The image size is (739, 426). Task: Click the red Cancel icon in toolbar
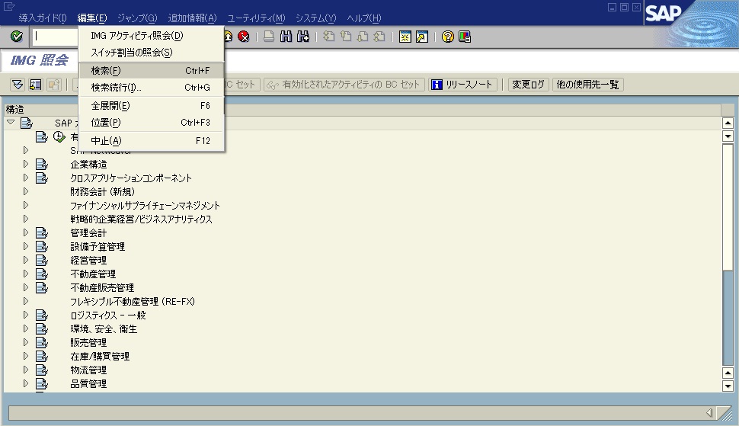pyautogui.click(x=244, y=37)
